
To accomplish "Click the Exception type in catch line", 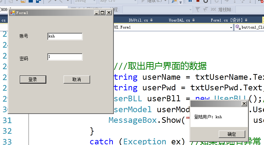I will (145, 141).
